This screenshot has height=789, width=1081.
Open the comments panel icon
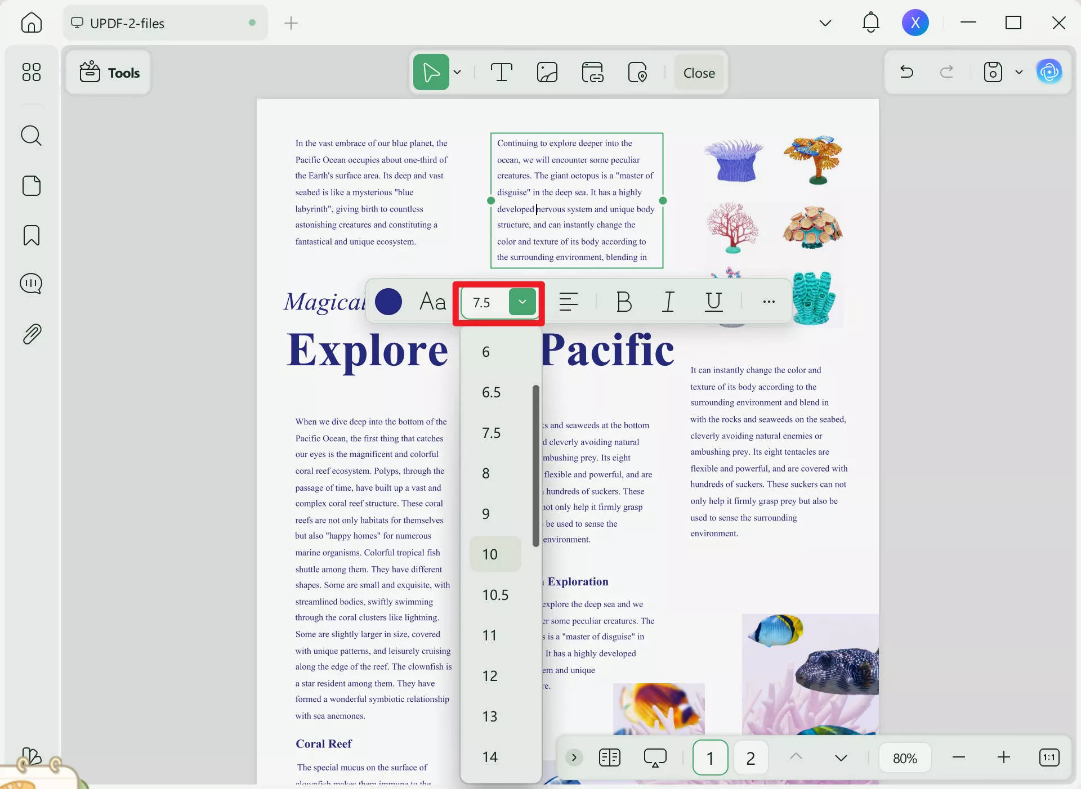tap(31, 284)
